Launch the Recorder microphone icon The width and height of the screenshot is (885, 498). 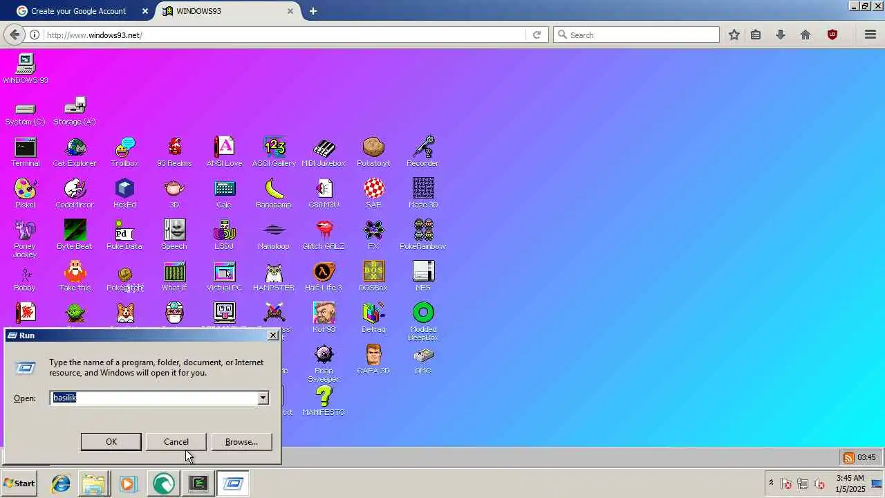pos(423,152)
